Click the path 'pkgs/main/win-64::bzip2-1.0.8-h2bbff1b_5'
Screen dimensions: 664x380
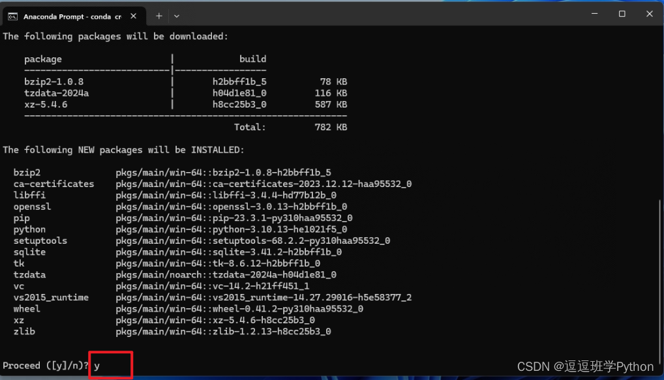click(x=223, y=173)
